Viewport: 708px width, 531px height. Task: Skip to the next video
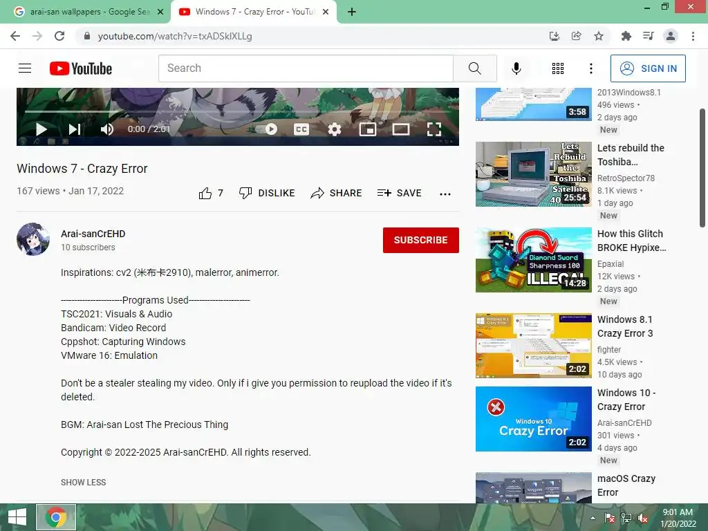pos(75,129)
